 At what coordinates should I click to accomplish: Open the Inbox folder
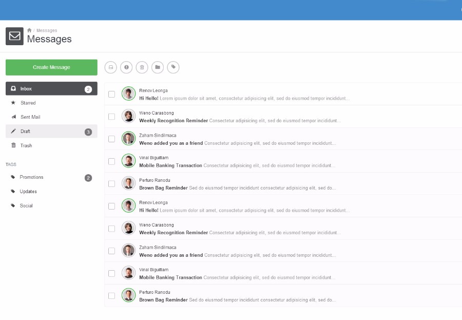51,88
